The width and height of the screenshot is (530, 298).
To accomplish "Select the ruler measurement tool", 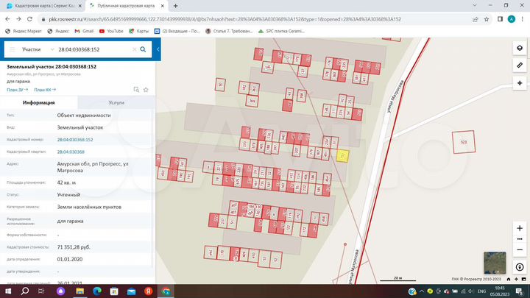I will (520, 65).
